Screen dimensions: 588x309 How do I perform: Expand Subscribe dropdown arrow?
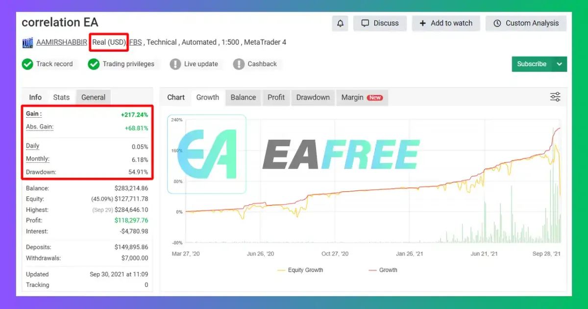pos(559,64)
